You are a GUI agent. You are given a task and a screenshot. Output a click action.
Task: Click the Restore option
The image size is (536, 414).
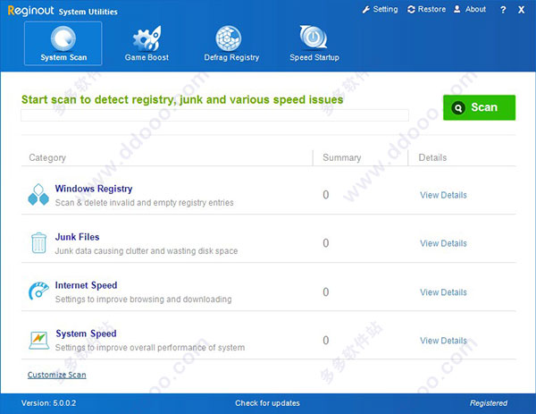pyautogui.click(x=427, y=9)
